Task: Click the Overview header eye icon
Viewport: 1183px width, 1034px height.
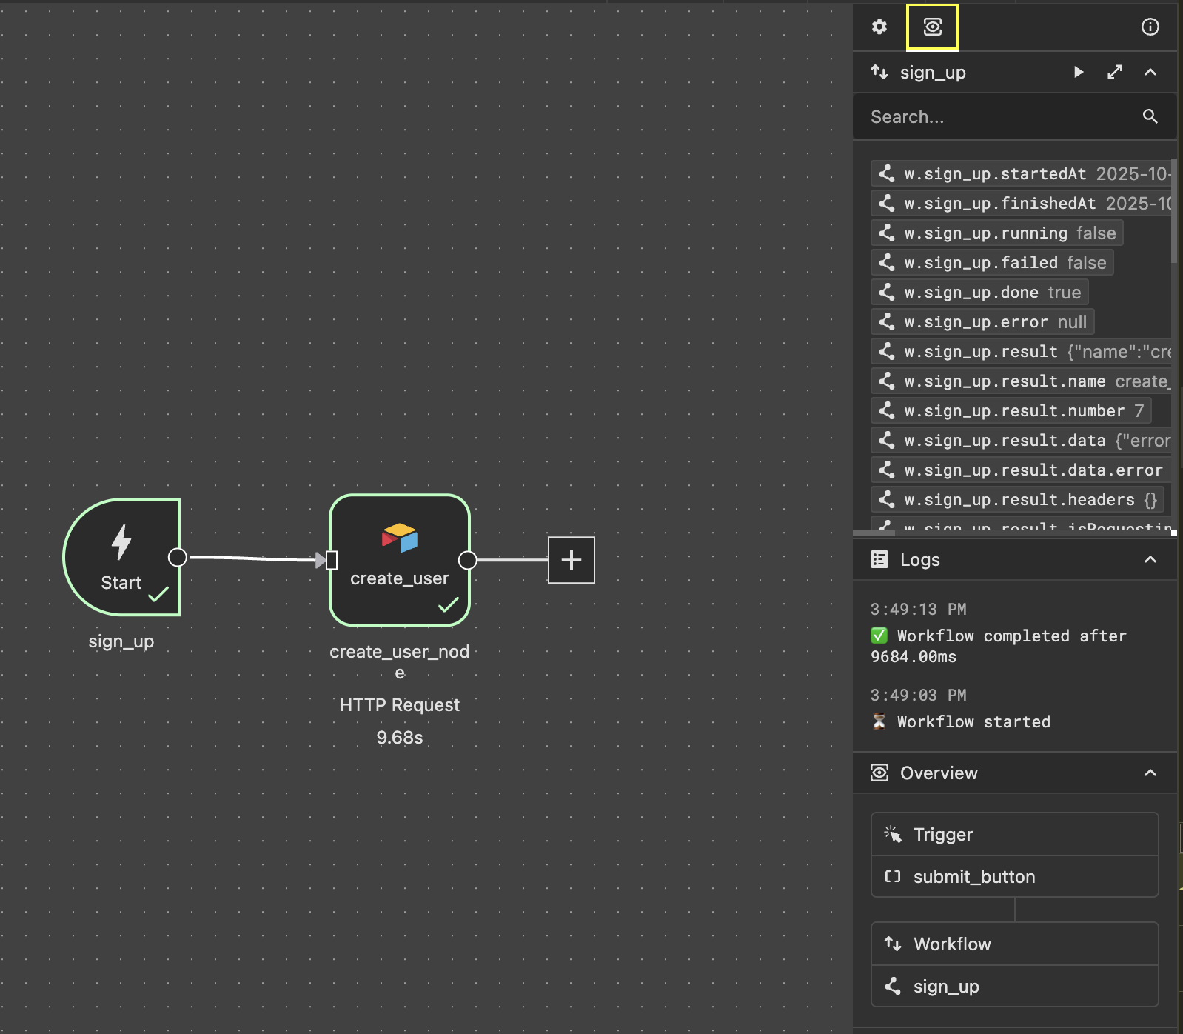Action: tap(879, 773)
